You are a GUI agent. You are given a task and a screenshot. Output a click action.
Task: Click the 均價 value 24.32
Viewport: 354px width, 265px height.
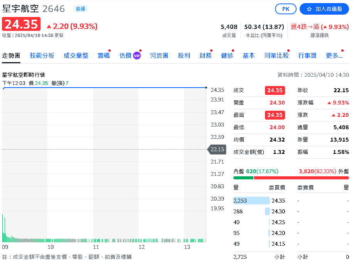pos(277,140)
